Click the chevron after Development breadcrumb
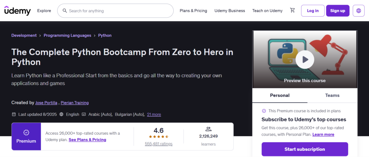 pyautogui.click(x=40, y=36)
